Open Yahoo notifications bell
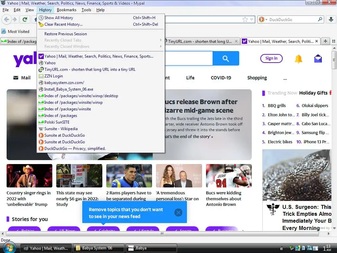337x253 pixels. (x=298, y=59)
